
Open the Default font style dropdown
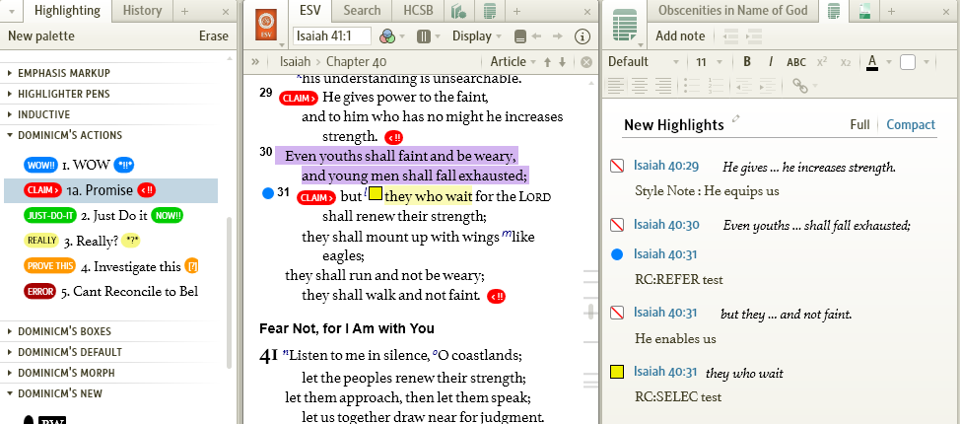point(644,62)
